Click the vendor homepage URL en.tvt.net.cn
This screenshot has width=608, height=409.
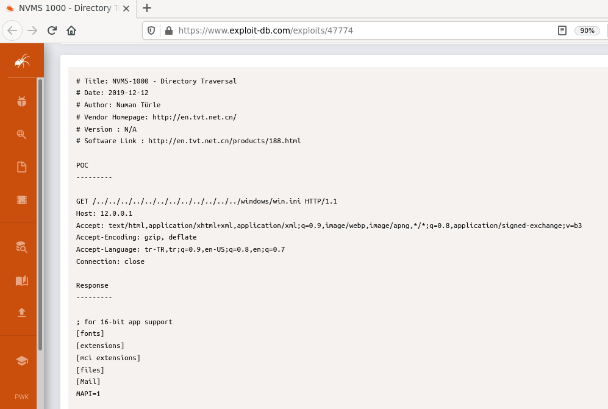195,117
